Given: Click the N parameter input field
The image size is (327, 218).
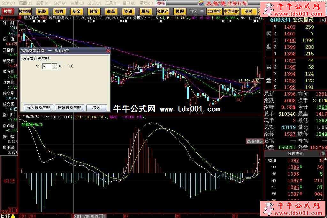Looking at the screenshot, I should click(x=47, y=66).
